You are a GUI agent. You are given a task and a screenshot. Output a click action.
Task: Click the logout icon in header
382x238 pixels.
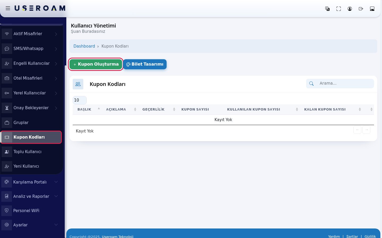click(x=361, y=9)
